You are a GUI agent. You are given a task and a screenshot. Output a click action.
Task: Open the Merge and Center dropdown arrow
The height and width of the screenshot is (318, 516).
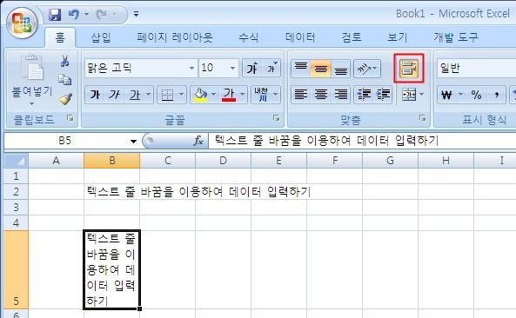(x=421, y=95)
